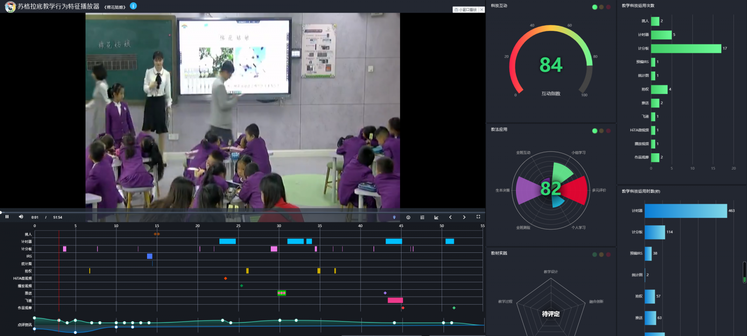The width and height of the screenshot is (747, 336).
Task: Pause the classroom video playback
Action: (x=7, y=217)
